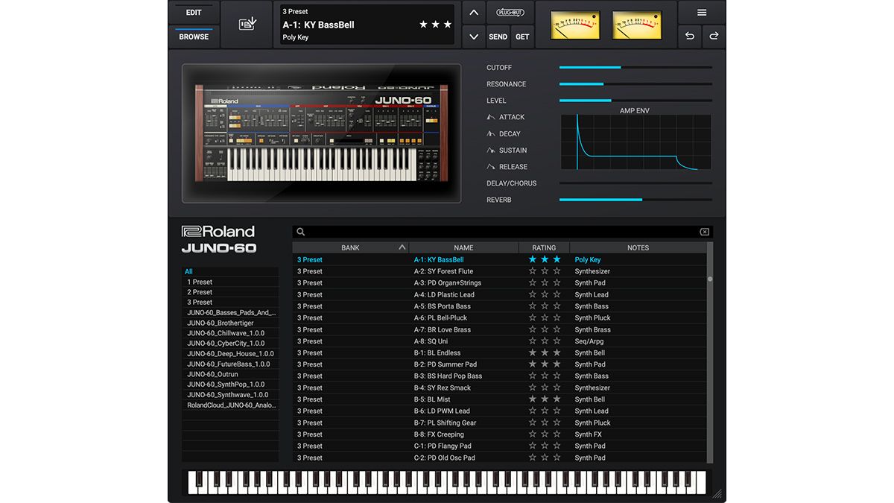This screenshot has height=503, width=894.
Task: Click the BANK column sort chevron
Action: click(x=402, y=247)
